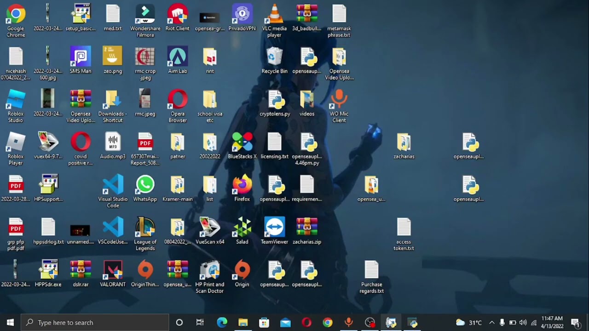
Task: Click the PrivadoVPN desktop shortcut
Action: coord(242,18)
